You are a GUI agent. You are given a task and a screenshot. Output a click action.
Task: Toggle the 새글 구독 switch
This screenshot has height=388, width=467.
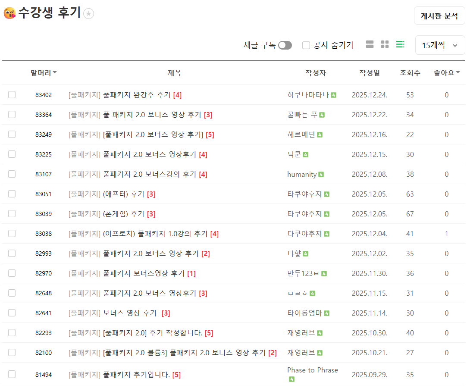click(285, 45)
